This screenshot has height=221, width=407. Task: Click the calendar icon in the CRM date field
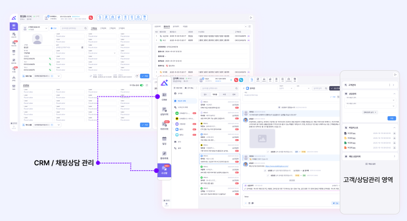pyautogui.click(x=82, y=47)
